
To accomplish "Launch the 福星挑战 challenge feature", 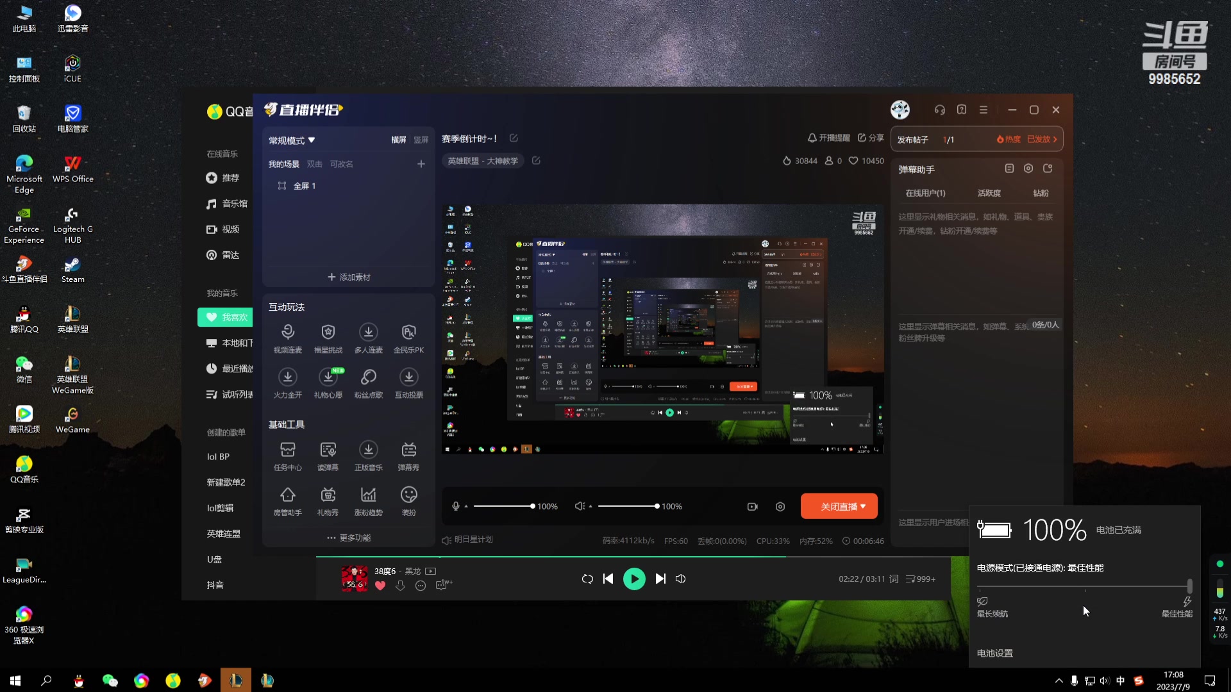I will [x=328, y=338].
